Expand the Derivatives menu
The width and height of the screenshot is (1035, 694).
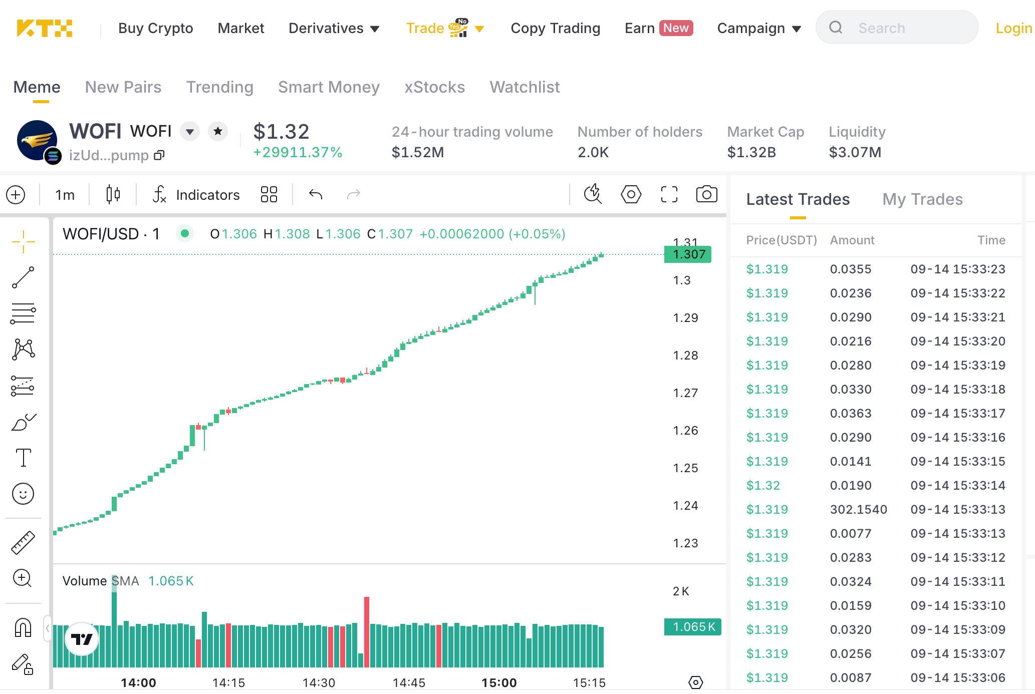(334, 28)
